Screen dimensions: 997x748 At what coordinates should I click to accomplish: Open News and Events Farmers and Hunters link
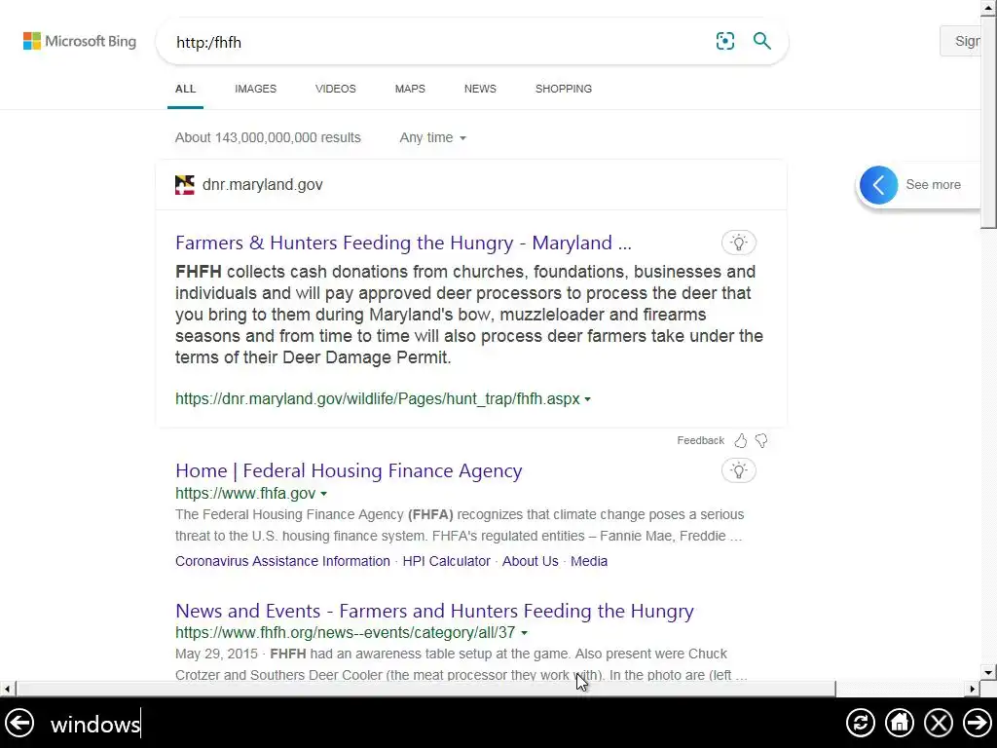434,611
